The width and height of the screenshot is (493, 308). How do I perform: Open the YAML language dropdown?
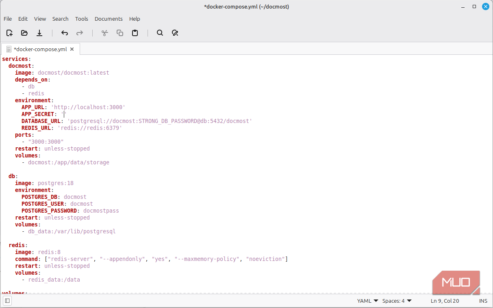(367, 301)
